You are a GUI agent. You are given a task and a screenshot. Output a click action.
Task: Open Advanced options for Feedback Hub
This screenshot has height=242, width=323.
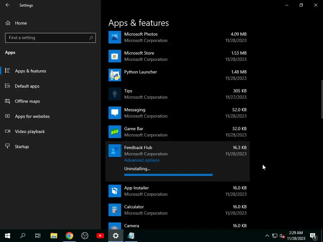tap(142, 160)
